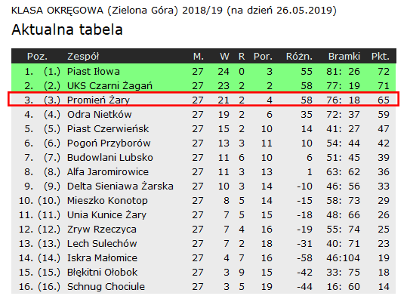Image resolution: width=407 pixels, height=299 pixels.
Task: Click the Unia Kunice Żary entry
Action: [x=106, y=215]
